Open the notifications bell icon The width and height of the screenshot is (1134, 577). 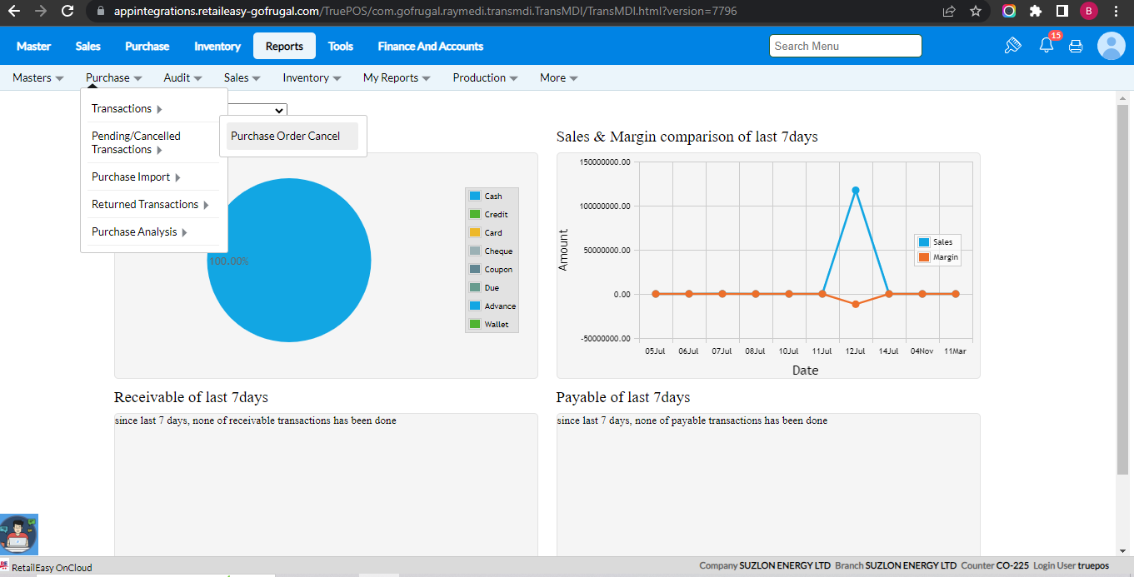point(1047,46)
